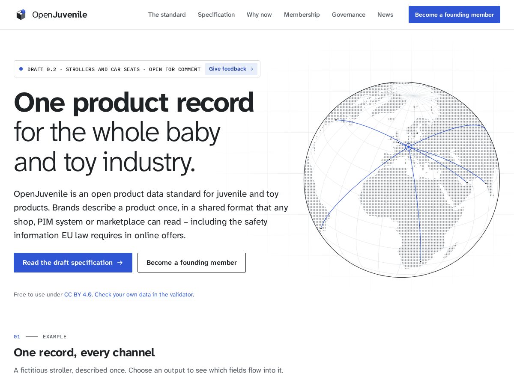The image size is (514, 385).
Task: Click the blue hub marker on the globe
Action: [x=409, y=147]
